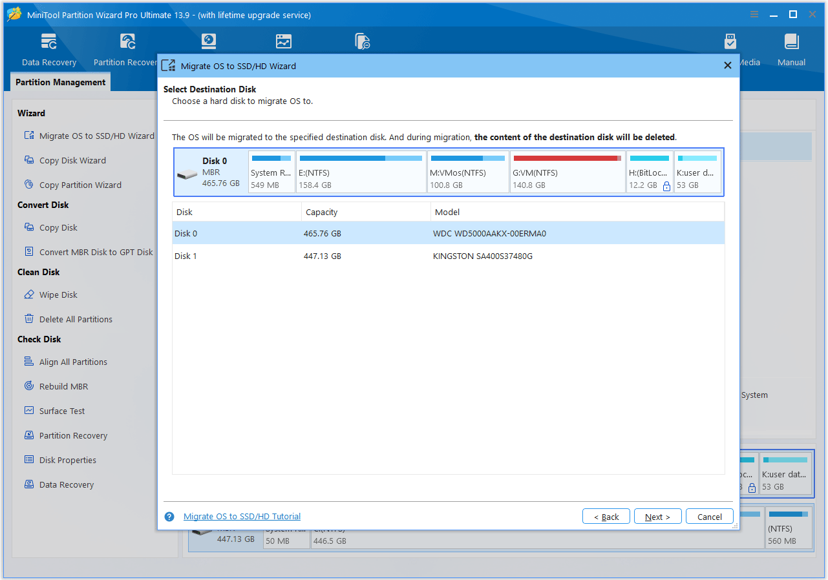Open Disk Properties in sidebar
The height and width of the screenshot is (580, 828).
click(x=67, y=460)
